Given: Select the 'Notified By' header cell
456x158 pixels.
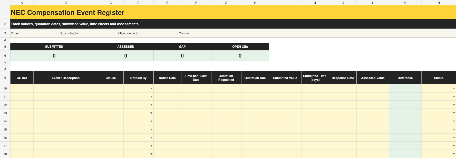Looking at the screenshot, I should [x=138, y=78].
